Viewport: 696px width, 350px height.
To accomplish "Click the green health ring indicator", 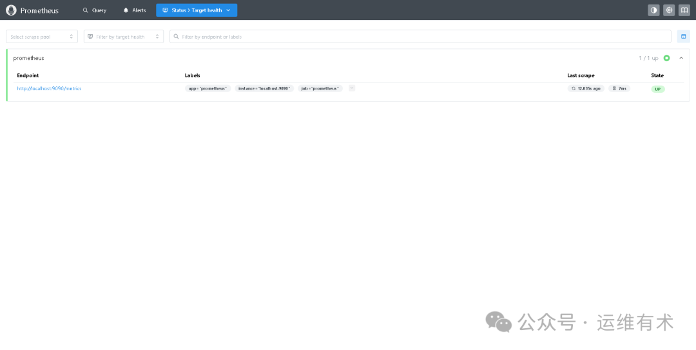I will 667,58.
